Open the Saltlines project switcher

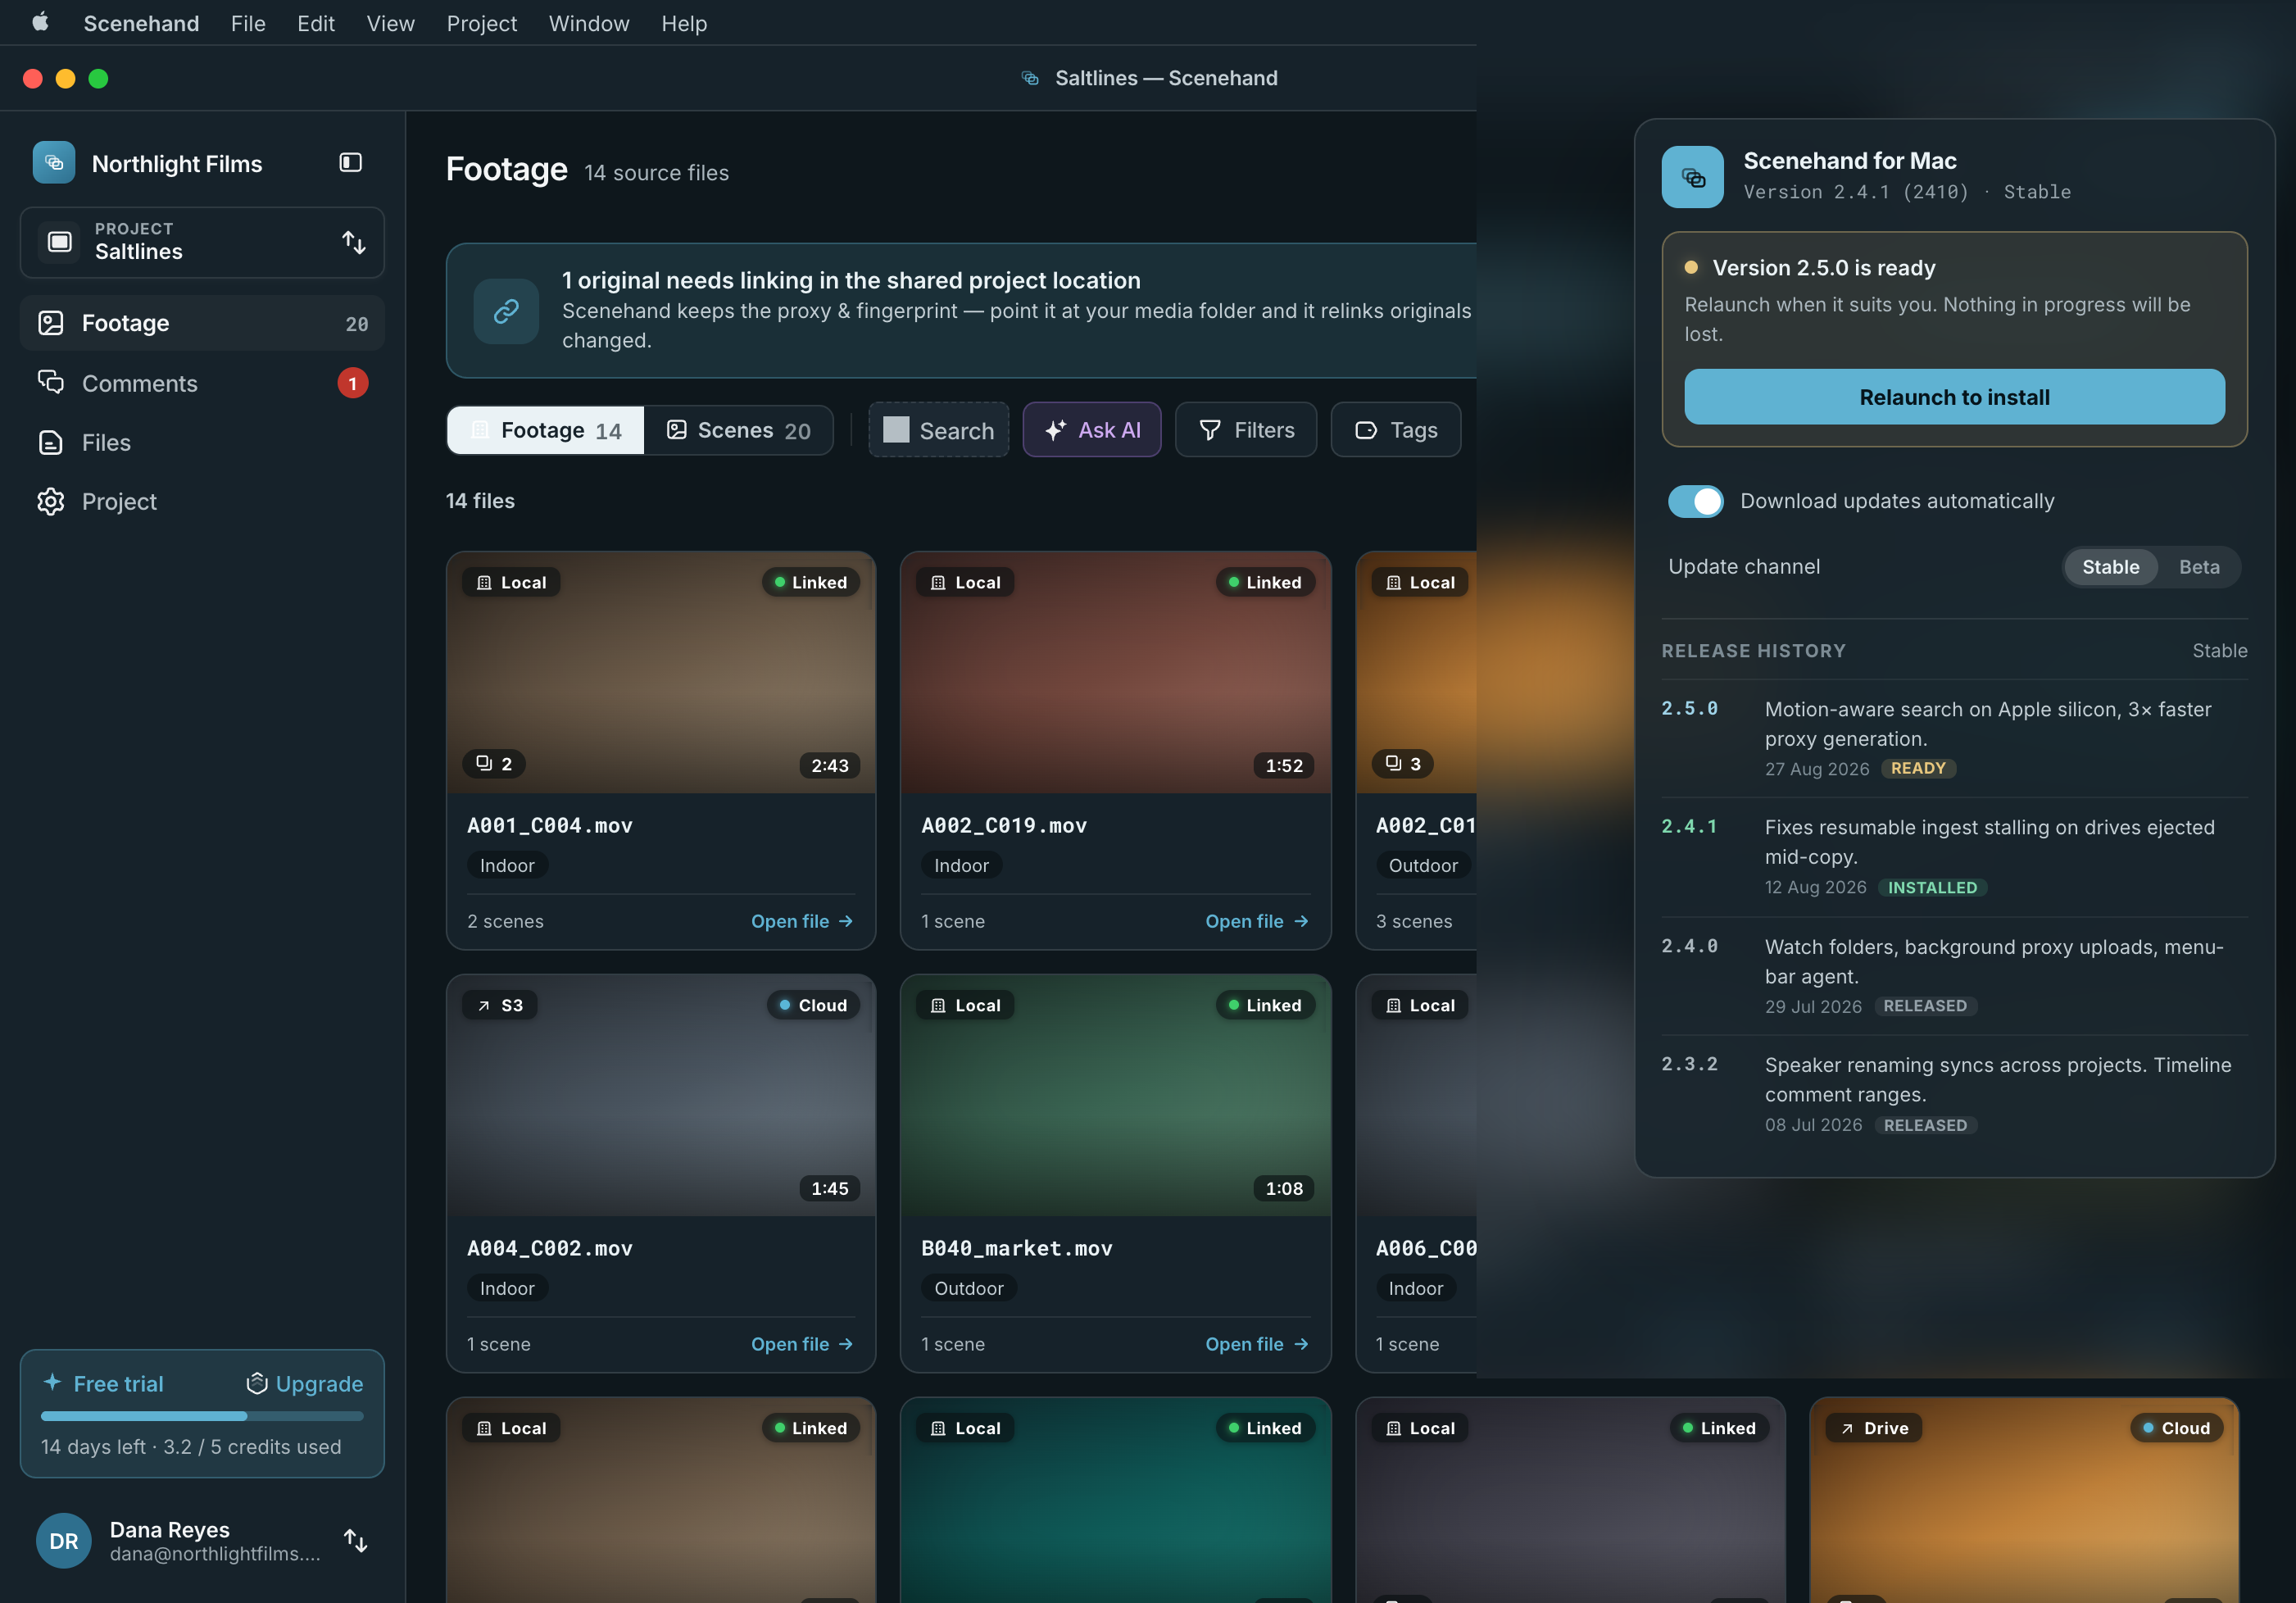coord(202,242)
